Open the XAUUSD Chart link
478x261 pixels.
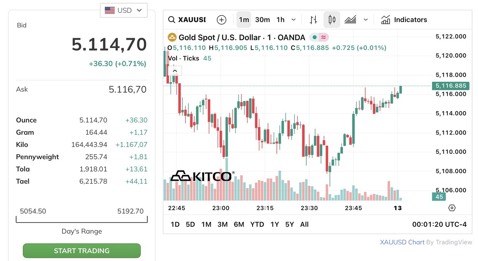click(x=402, y=242)
